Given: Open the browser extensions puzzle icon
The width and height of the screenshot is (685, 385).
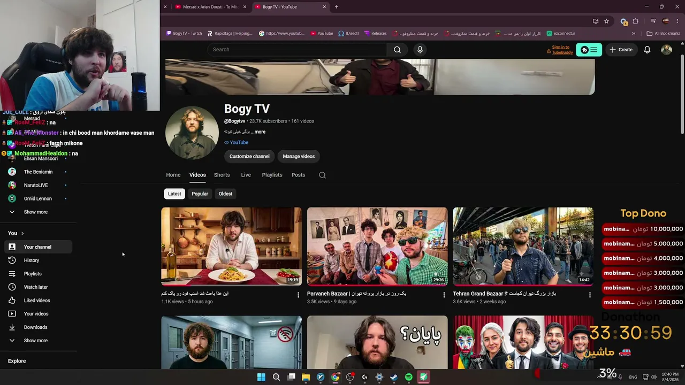Looking at the screenshot, I should tap(636, 21).
